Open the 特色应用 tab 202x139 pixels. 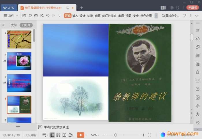pos(146,16)
